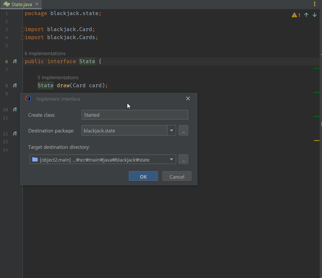Click the implementations gutter icon on line 8
Viewport: 322px width, 278px height.
tap(15, 85)
